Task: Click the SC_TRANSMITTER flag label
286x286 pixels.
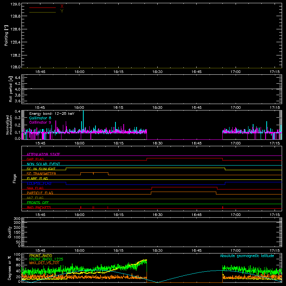Action: tap(41, 174)
